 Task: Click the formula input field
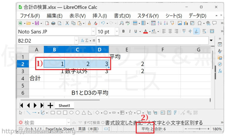click(x=152, y=40)
